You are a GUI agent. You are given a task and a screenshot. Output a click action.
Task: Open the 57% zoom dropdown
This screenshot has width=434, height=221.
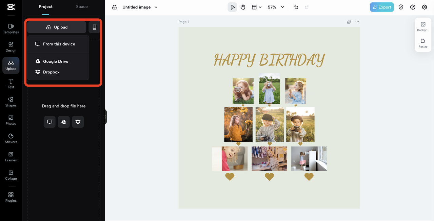[x=276, y=7]
